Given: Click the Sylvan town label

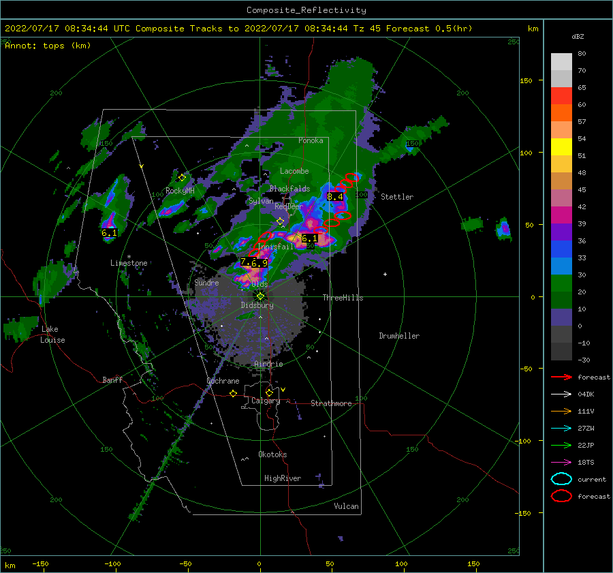Looking at the screenshot, I should 261,201.
